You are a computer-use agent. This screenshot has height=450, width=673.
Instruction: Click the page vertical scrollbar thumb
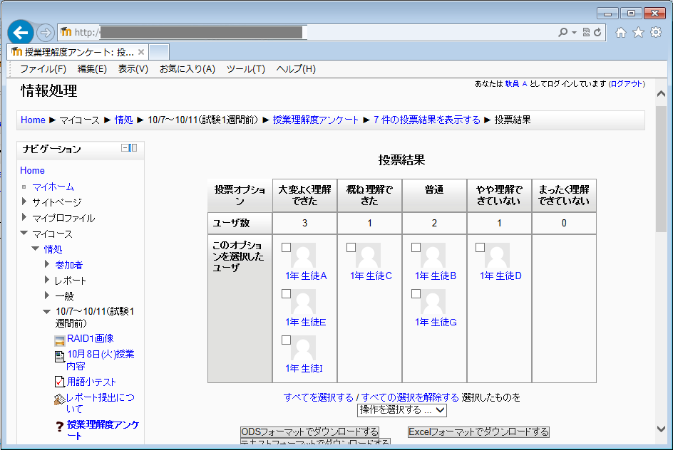(661, 169)
